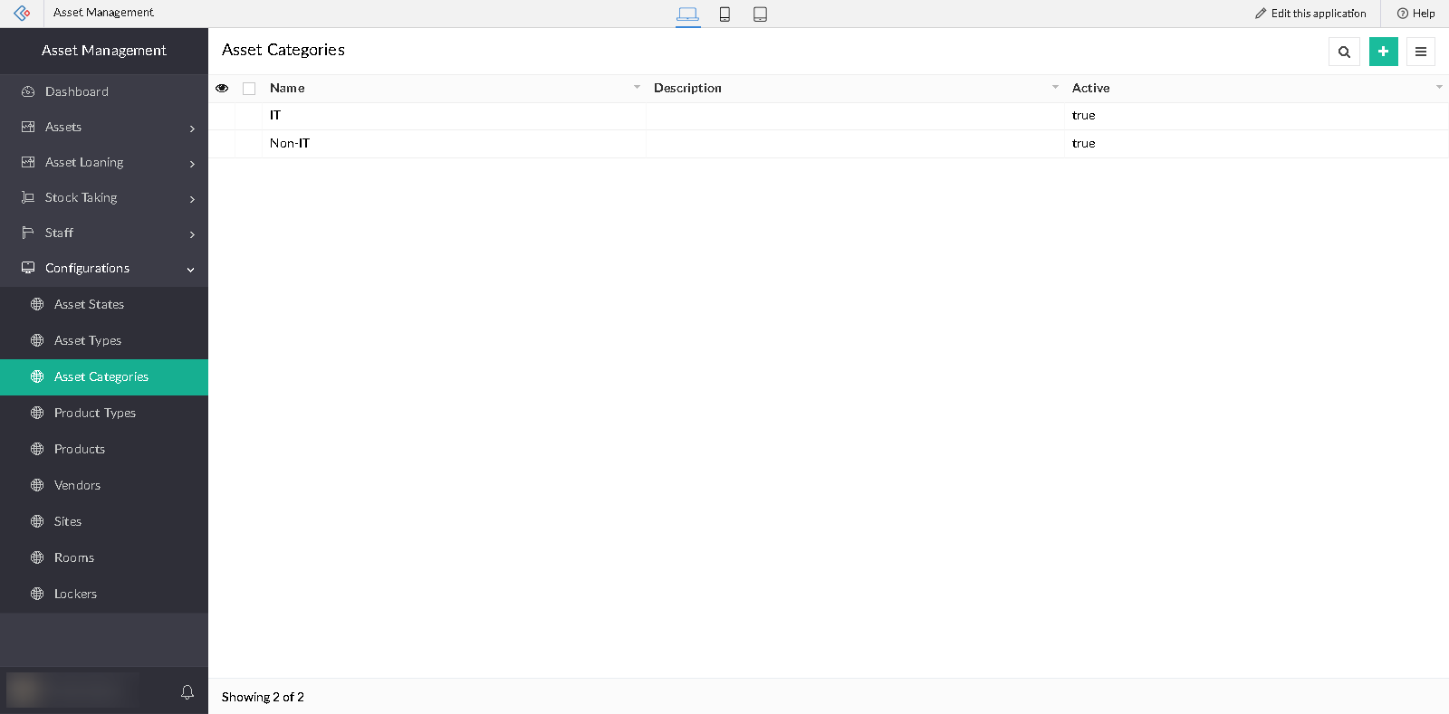Open the Non-IT category row
This screenshot has width=1449, height=714.
(x=290, y=143)
